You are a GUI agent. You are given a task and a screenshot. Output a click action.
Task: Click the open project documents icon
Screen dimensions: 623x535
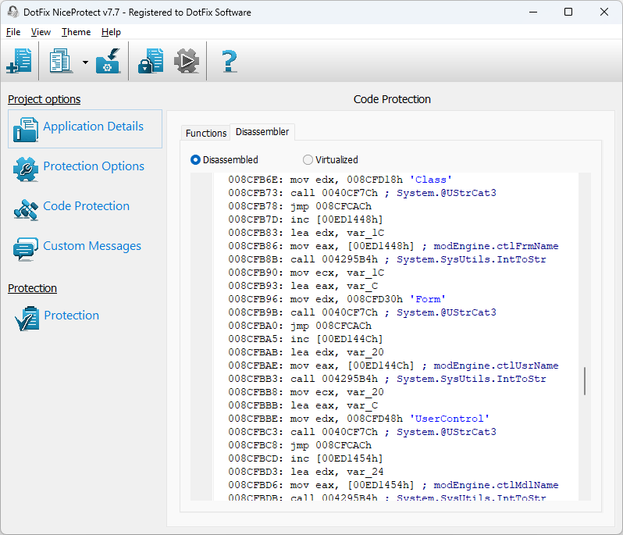[60, 61]
